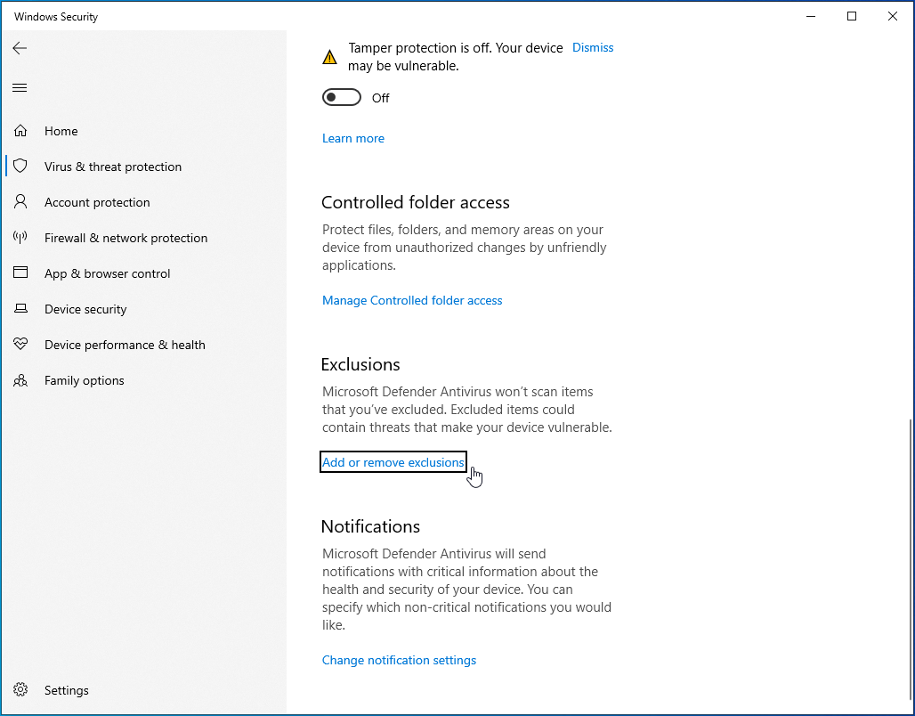This screenshot has width=915, height=716.
Task: Maximize the Windows Security window
Action: tap(852, 16)
